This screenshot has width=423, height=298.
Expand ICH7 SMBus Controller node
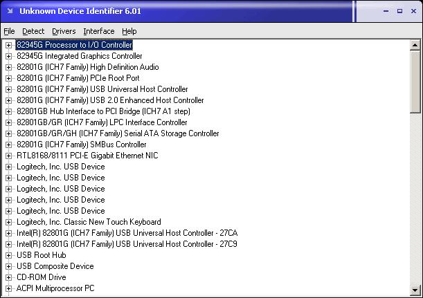point(8,145)
